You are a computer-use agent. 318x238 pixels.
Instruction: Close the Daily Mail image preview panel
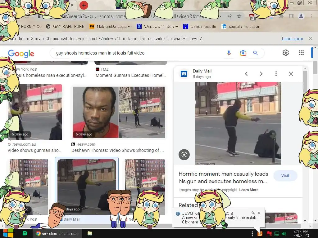291,74
